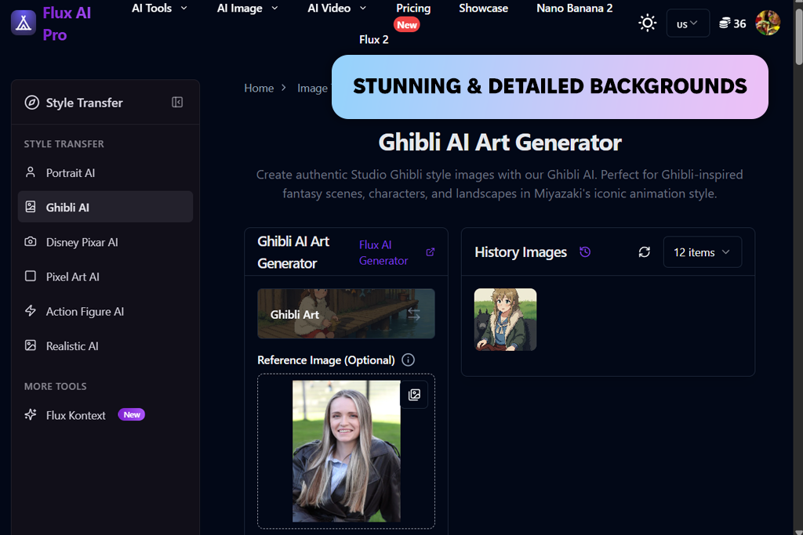The image size is (803, 535).
Task: Expand the AI Tools menu
Action: (159, 8)
